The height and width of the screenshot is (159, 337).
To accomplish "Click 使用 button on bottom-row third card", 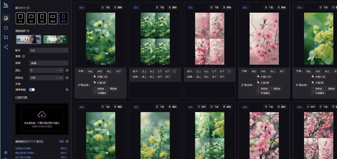I will [202, 107].
